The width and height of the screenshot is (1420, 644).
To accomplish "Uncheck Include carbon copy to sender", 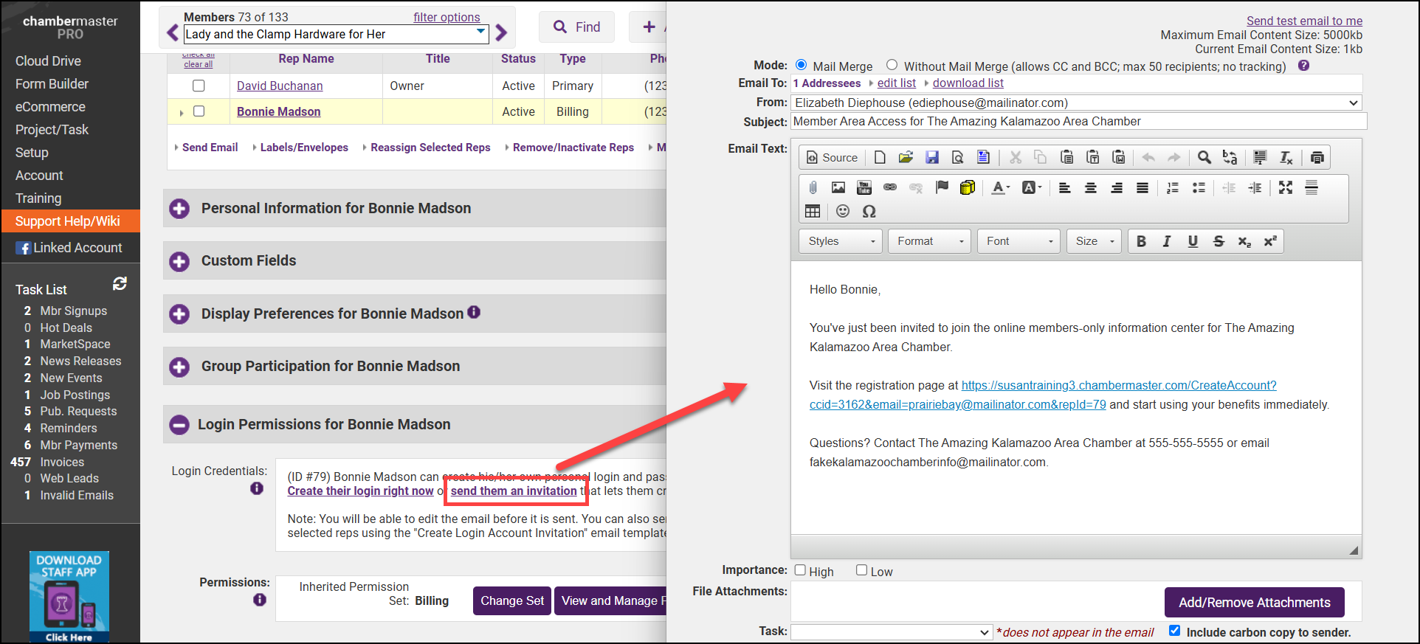I will coord(1174,631).
